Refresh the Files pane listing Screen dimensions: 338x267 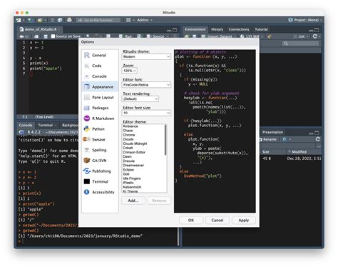pos(318,139)
